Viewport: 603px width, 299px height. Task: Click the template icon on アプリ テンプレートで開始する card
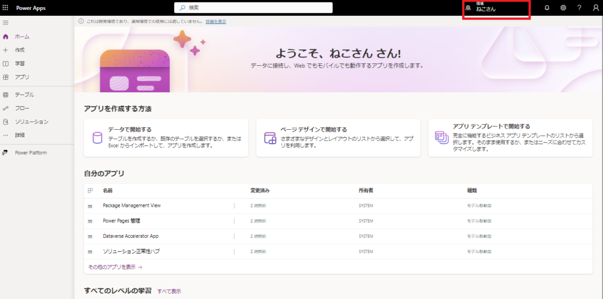[442, 137]
